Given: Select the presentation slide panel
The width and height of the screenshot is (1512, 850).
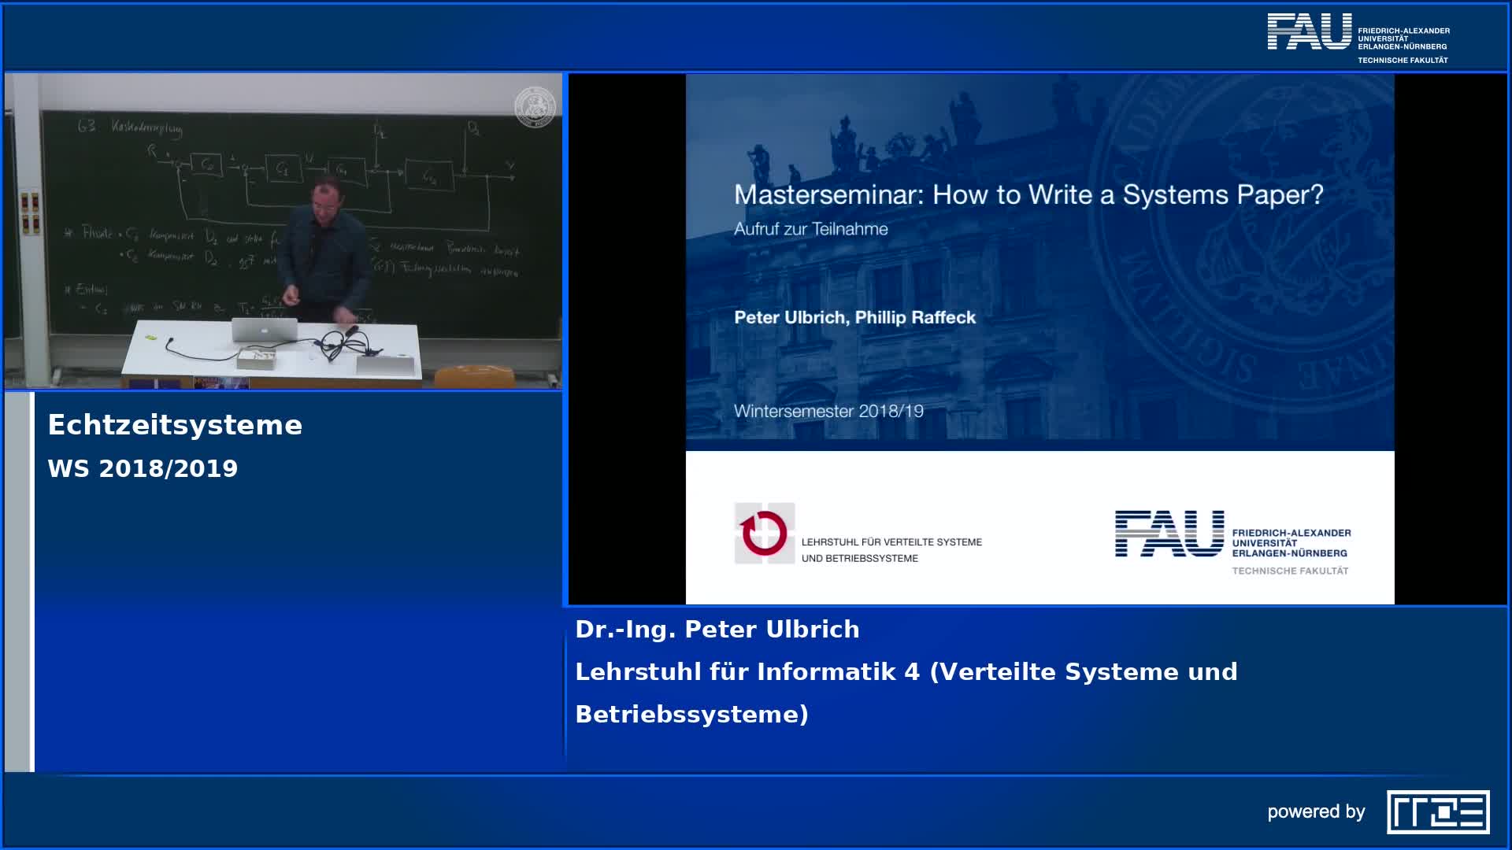Looking at the screenshot, I should (1039, 338).
